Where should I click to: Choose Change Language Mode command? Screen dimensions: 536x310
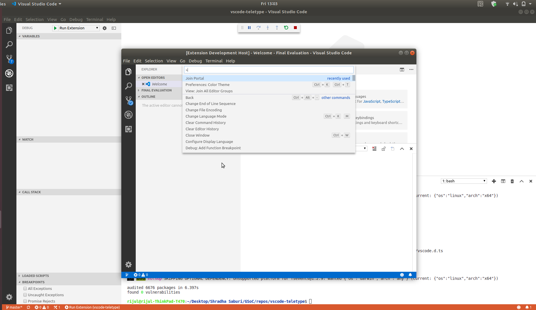(267, 116)
